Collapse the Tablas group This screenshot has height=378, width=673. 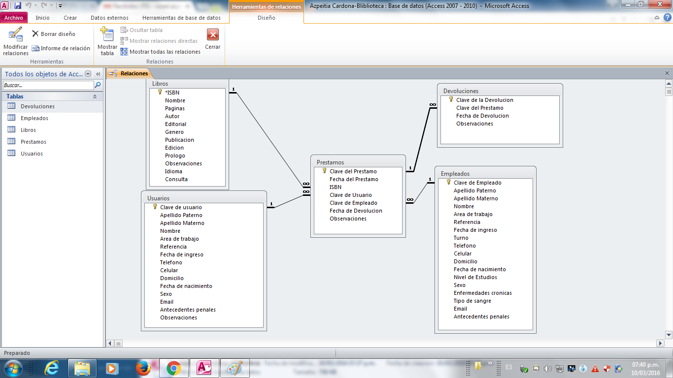coord(95,96)
